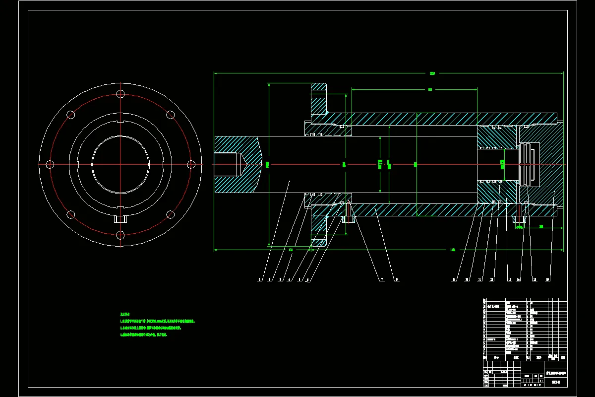Select part balloon number 6
This screenshot has width=595, height=397.
pyautogui.click(x=308, y=280)
